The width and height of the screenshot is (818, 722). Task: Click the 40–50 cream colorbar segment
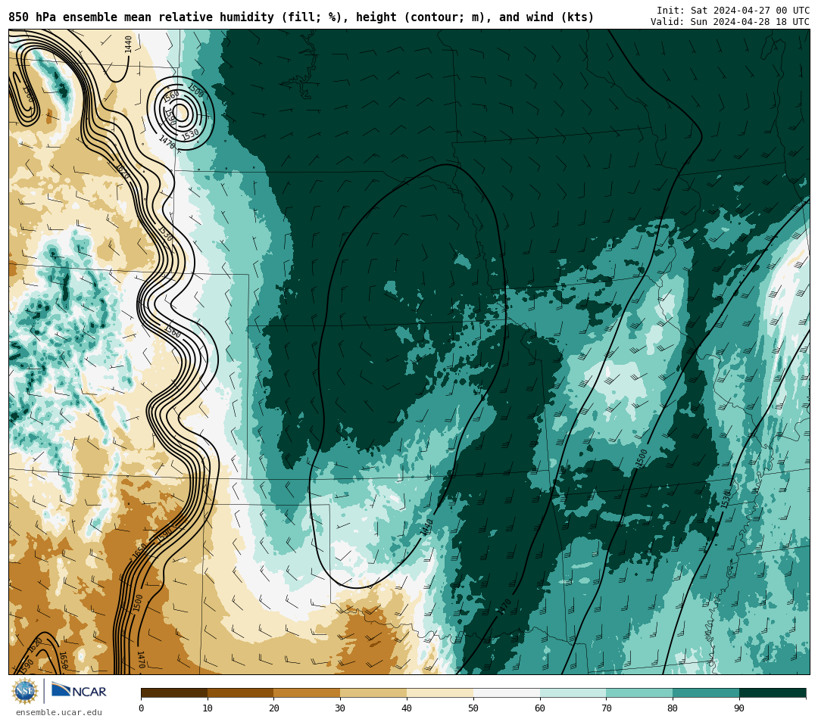click(x=440, y=692)
